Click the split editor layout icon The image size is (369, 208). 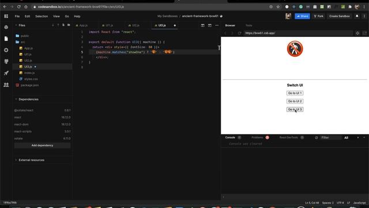pyautogui.click(x=202, y=25)
